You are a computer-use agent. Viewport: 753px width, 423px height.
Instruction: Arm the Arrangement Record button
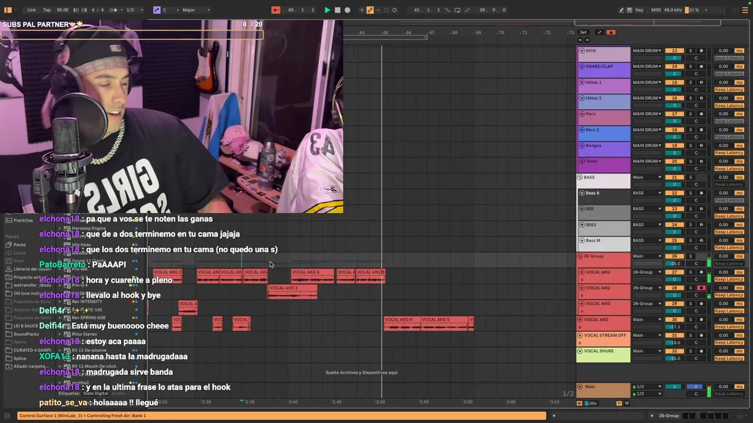347,10
